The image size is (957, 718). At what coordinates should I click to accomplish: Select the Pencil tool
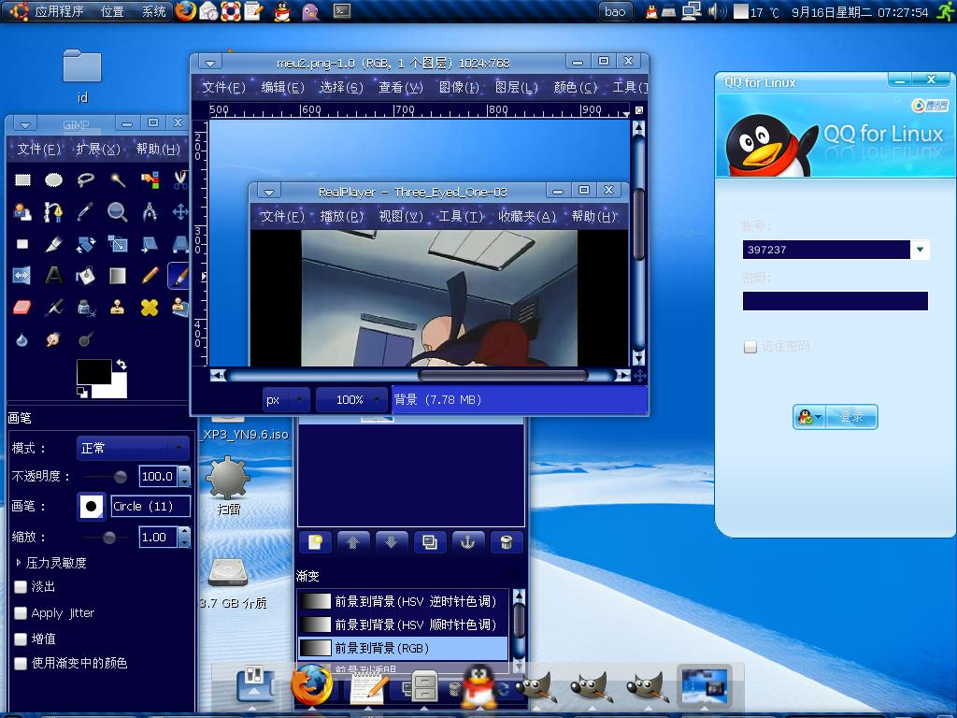(150, 276)
